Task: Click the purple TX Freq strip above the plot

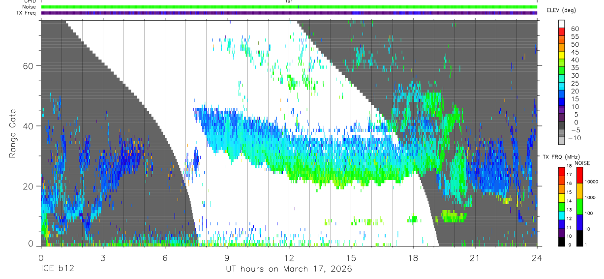Action: [x=289, y=13]
